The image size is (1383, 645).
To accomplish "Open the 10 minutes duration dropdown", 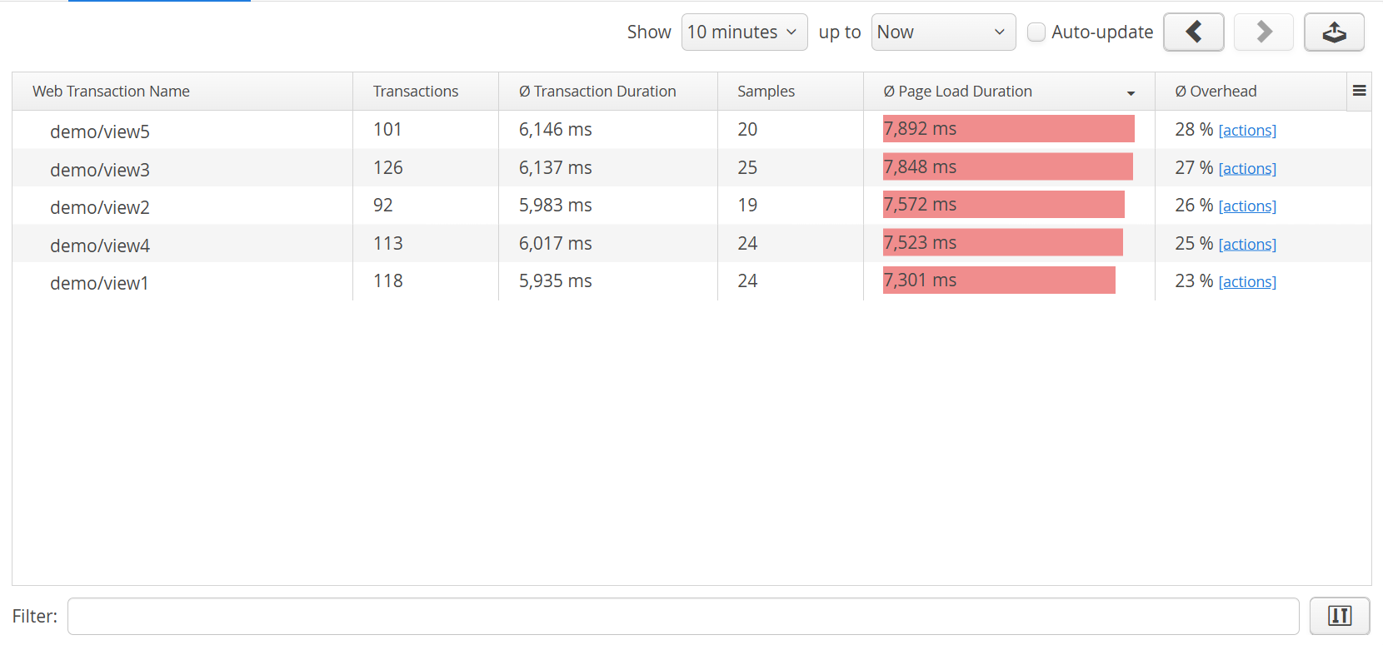I will pyautogui.click(x=744, y=32).
